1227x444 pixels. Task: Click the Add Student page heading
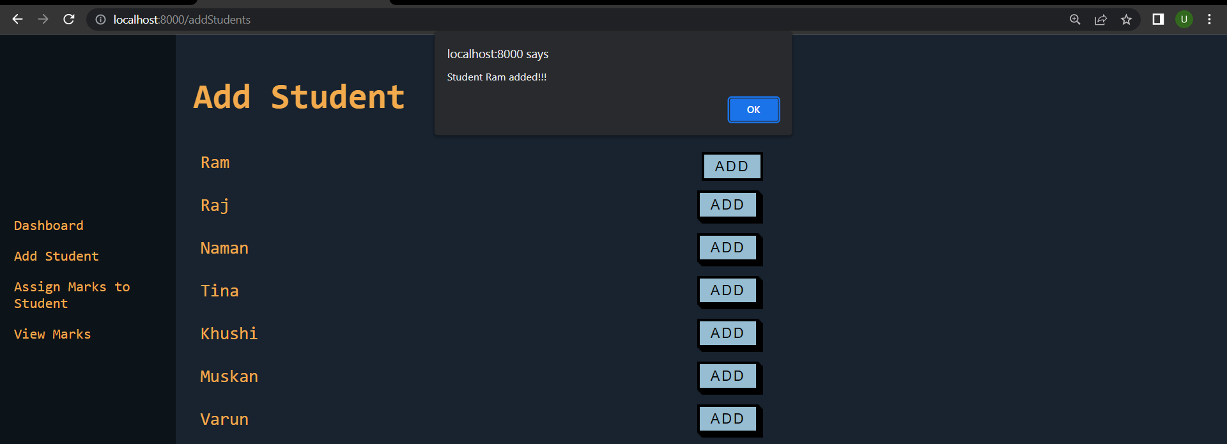point(299,97)
